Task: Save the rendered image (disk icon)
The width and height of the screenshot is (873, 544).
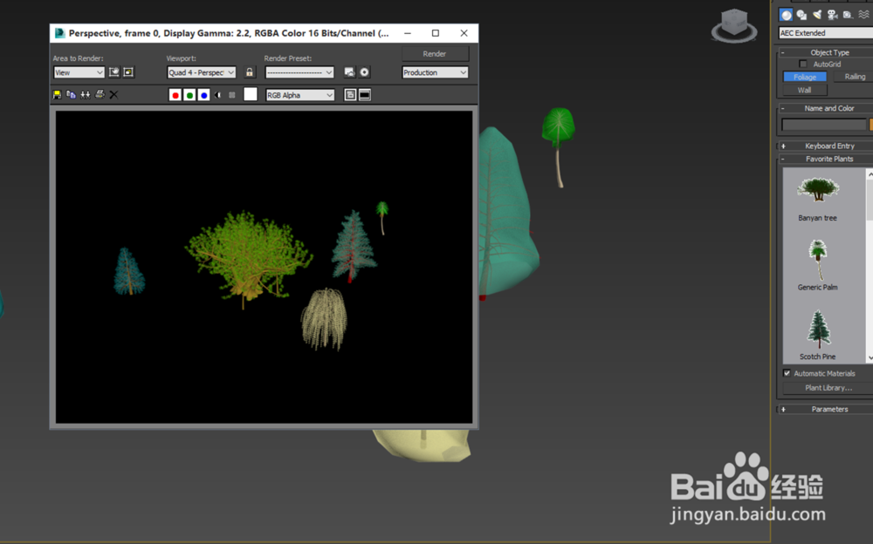Action: (x=57, y=95)
